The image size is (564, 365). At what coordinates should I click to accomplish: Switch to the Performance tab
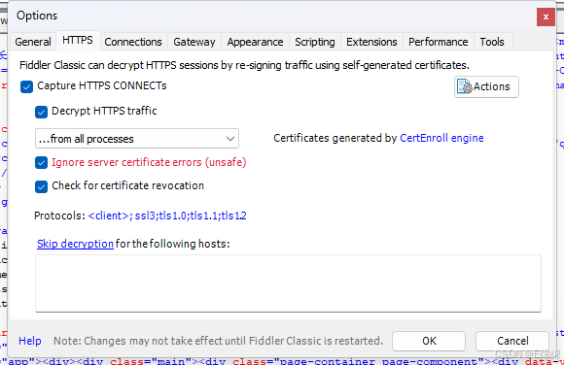[x=439, y=42]
